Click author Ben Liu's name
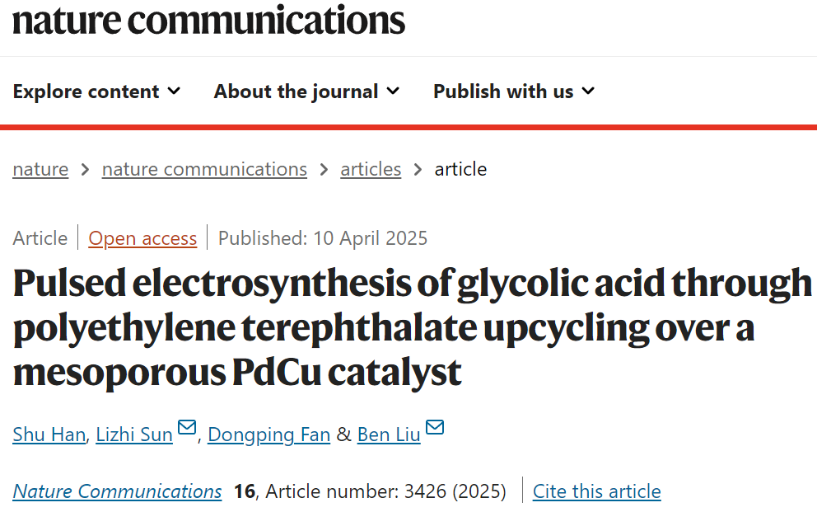This screenshot has height=512, width=817. 389,434
